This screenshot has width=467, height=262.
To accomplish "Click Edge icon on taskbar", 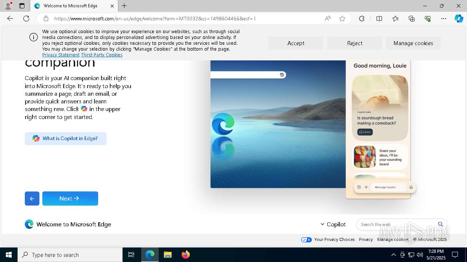I will pyautogui.click(x=150, y=255).
